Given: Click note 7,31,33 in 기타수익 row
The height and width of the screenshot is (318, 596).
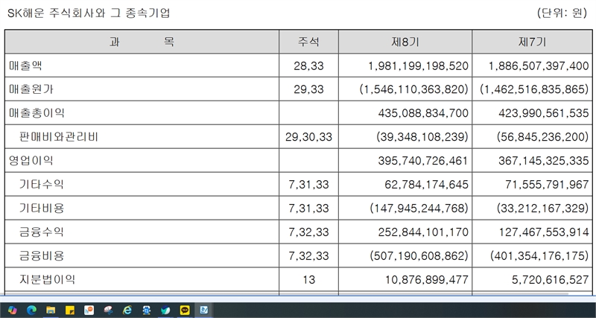Looking at the screenshot, I should point(308,185).
